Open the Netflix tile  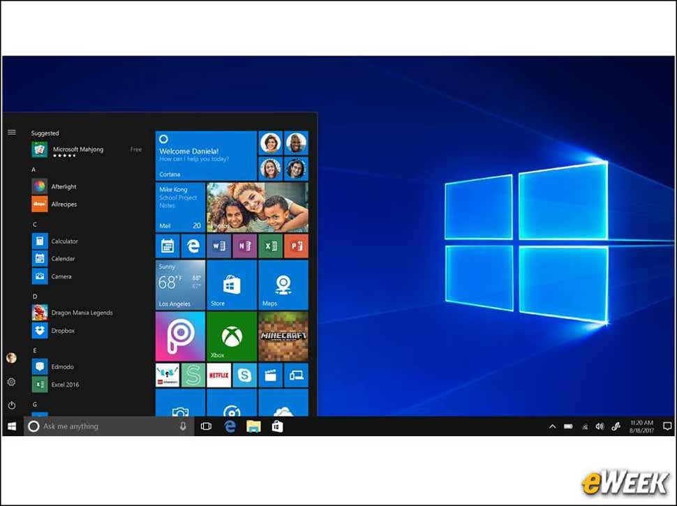coord(219,375)
